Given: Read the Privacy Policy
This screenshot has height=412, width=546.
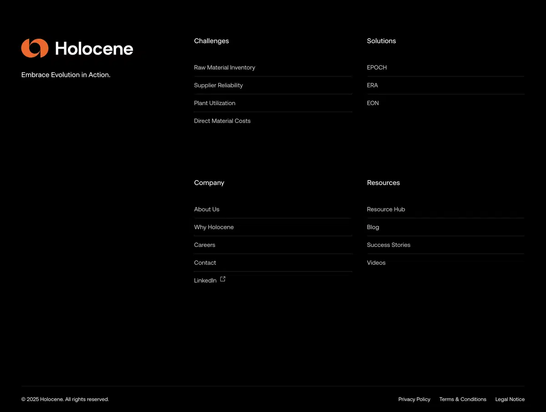Looking at the screenshot, I should (x=414, y=399).
